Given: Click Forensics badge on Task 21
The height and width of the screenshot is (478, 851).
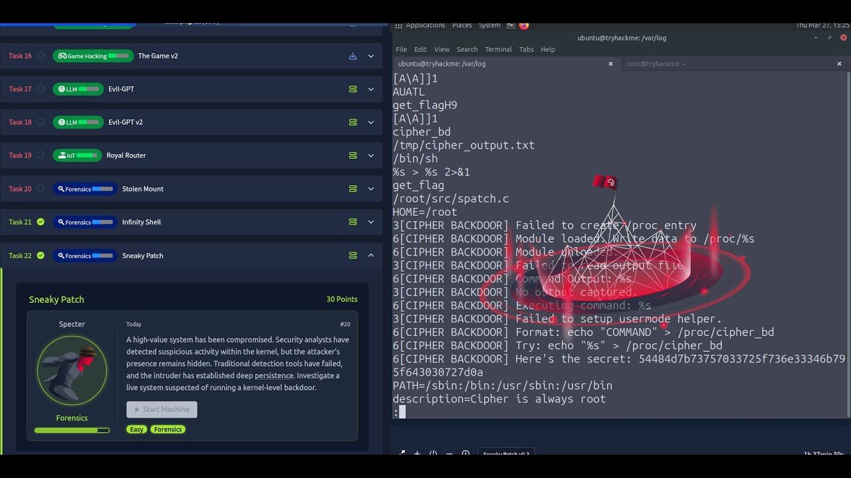Looking at the screenshot, I should click(x=85, y=222).
